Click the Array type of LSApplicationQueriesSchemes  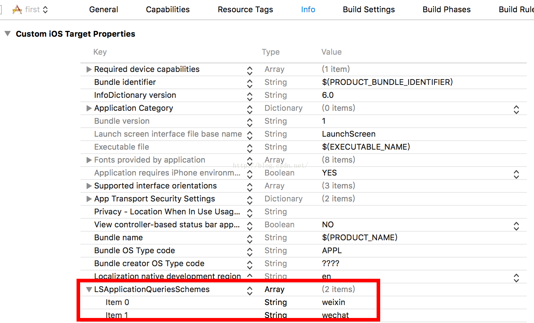(275, 290)
